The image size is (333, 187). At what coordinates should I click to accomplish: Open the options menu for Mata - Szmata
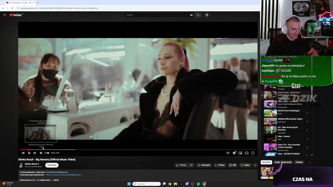(x=307, y=139)
